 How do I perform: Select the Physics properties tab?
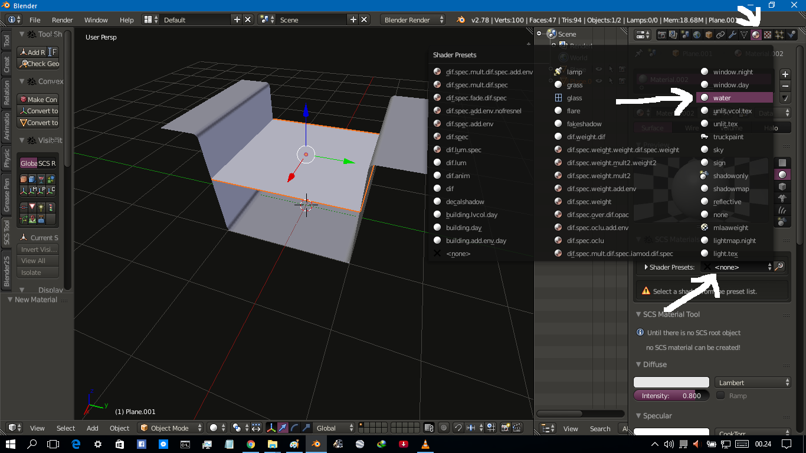point(791,34)
